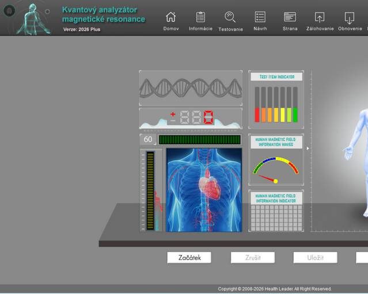This screenshot has height=294, width=368.
Task: Click the small white arrow beside gauge panel
Action: 308,148
